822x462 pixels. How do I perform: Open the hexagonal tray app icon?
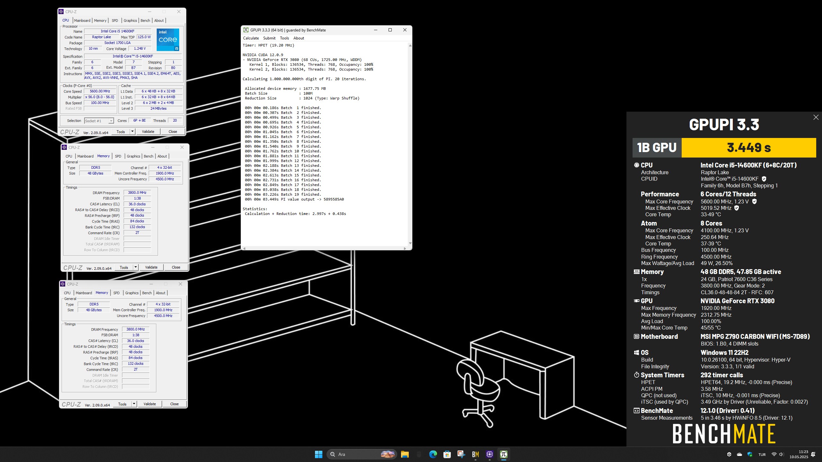pos(729,454)
